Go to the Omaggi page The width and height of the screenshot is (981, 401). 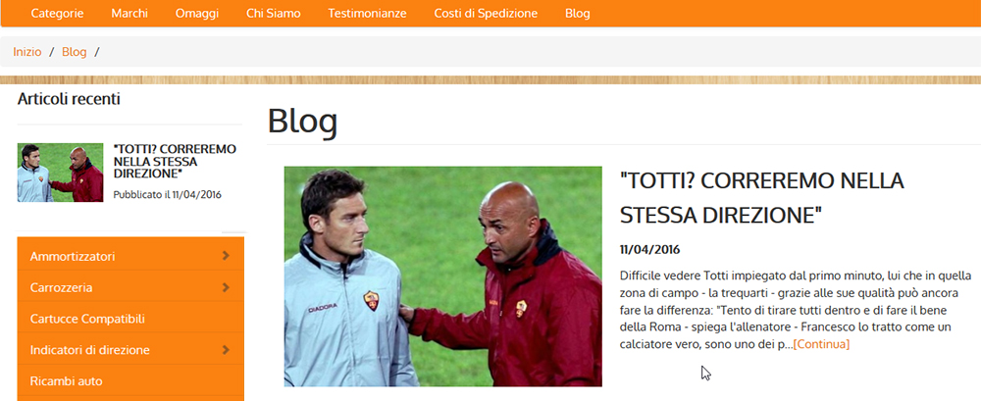pyautogui.click(x=197, y=13)
